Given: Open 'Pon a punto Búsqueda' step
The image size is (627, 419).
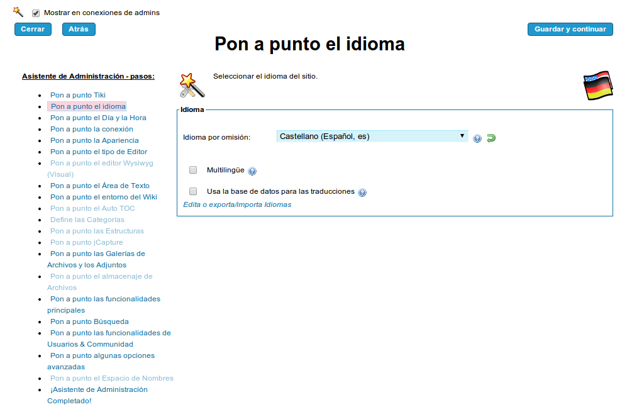Looking at the screenshot, I should coord(89,321).
